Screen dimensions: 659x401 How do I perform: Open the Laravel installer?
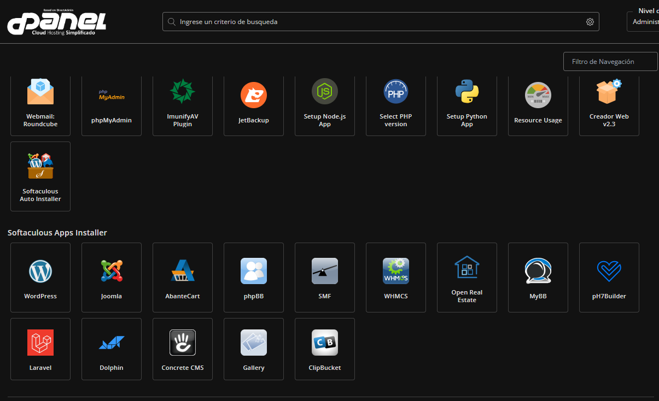point(40,349)
